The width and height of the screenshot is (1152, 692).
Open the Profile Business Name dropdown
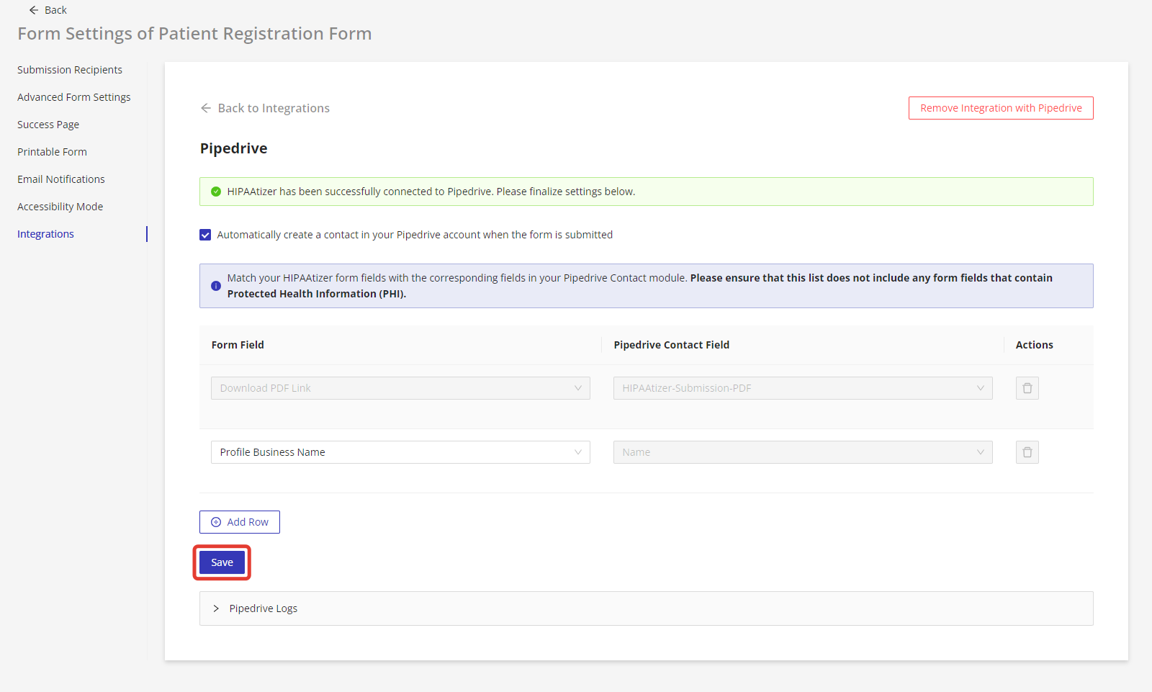[x=400, y=452]
